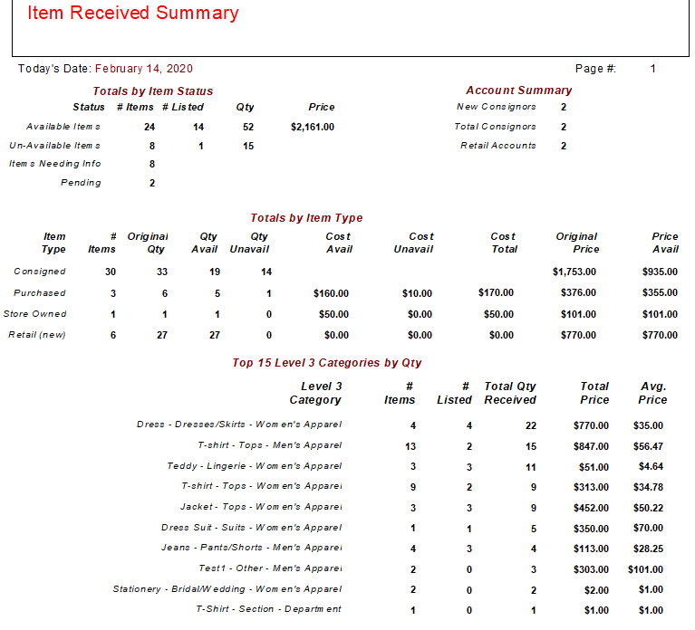
Task: Click the $350.00 total price value
Action: pyautogui.click(x=591, y=529)
